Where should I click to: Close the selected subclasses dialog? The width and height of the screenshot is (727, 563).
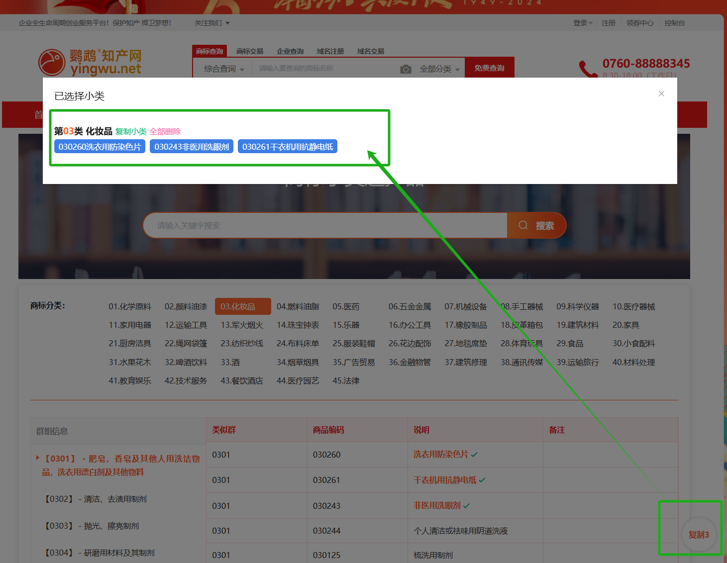point(661,94)
